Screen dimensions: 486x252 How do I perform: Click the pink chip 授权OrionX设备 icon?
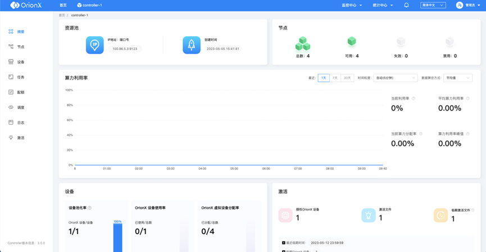(285, 215)
